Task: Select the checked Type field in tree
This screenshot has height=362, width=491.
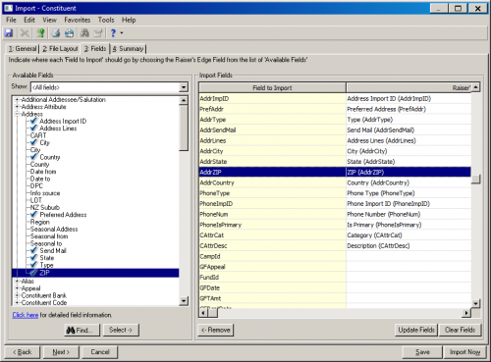Action: tap(46, 265)
